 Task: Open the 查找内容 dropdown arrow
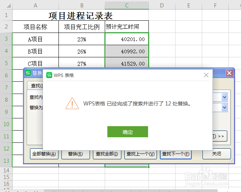(x=225, y=97)
